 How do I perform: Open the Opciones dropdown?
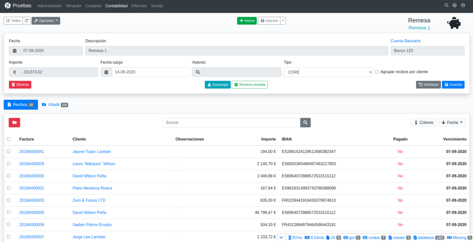pos(46,21)
